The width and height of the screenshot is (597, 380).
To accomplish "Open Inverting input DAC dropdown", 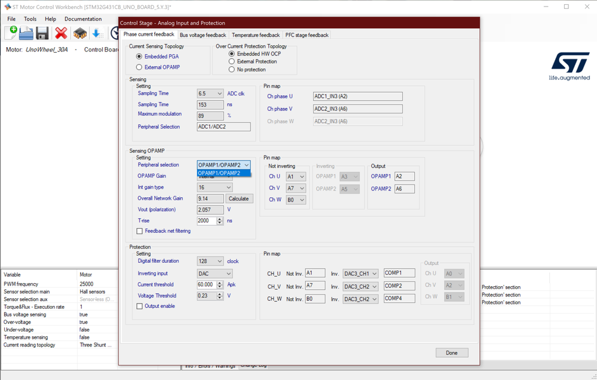I will (x=215, y=274).
